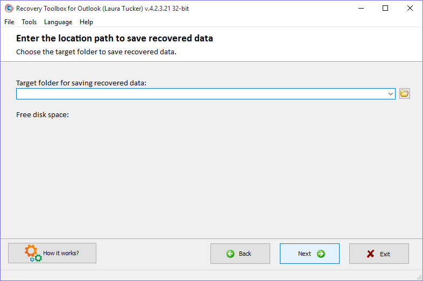
Task: Click the browse folder icon
Action: tap(404, 93)
